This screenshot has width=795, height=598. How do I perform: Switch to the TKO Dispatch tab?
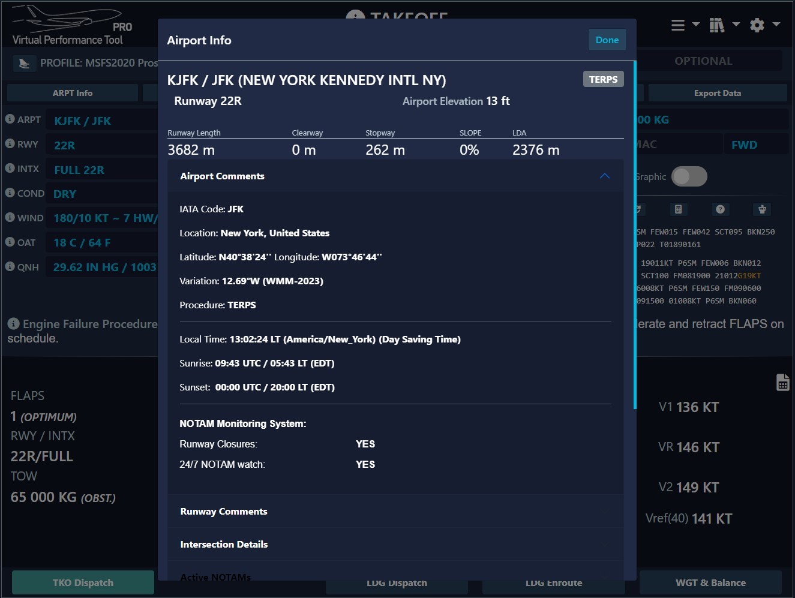point(83,582)
